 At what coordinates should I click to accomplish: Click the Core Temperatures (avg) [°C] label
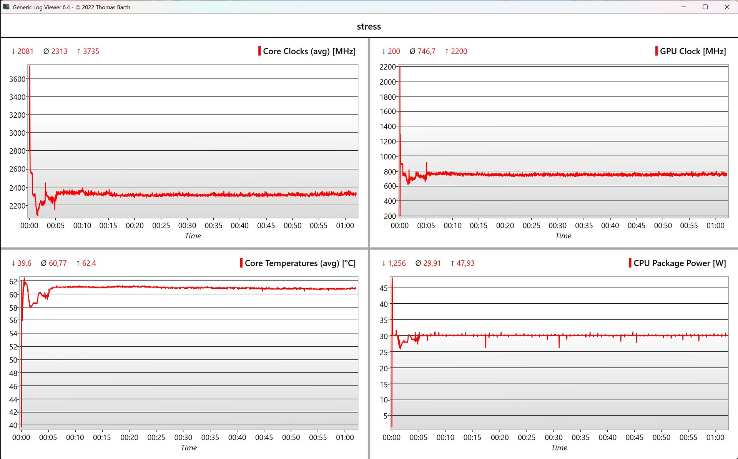[x=300, y=263]
